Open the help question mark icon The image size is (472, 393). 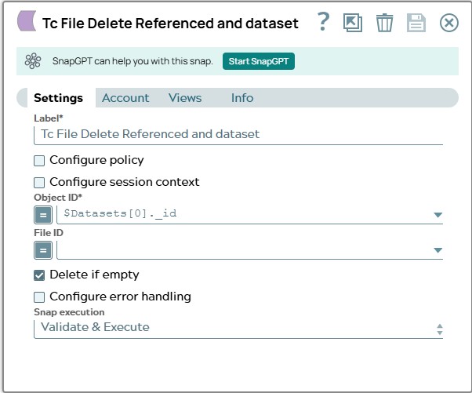tap(324, 22)
